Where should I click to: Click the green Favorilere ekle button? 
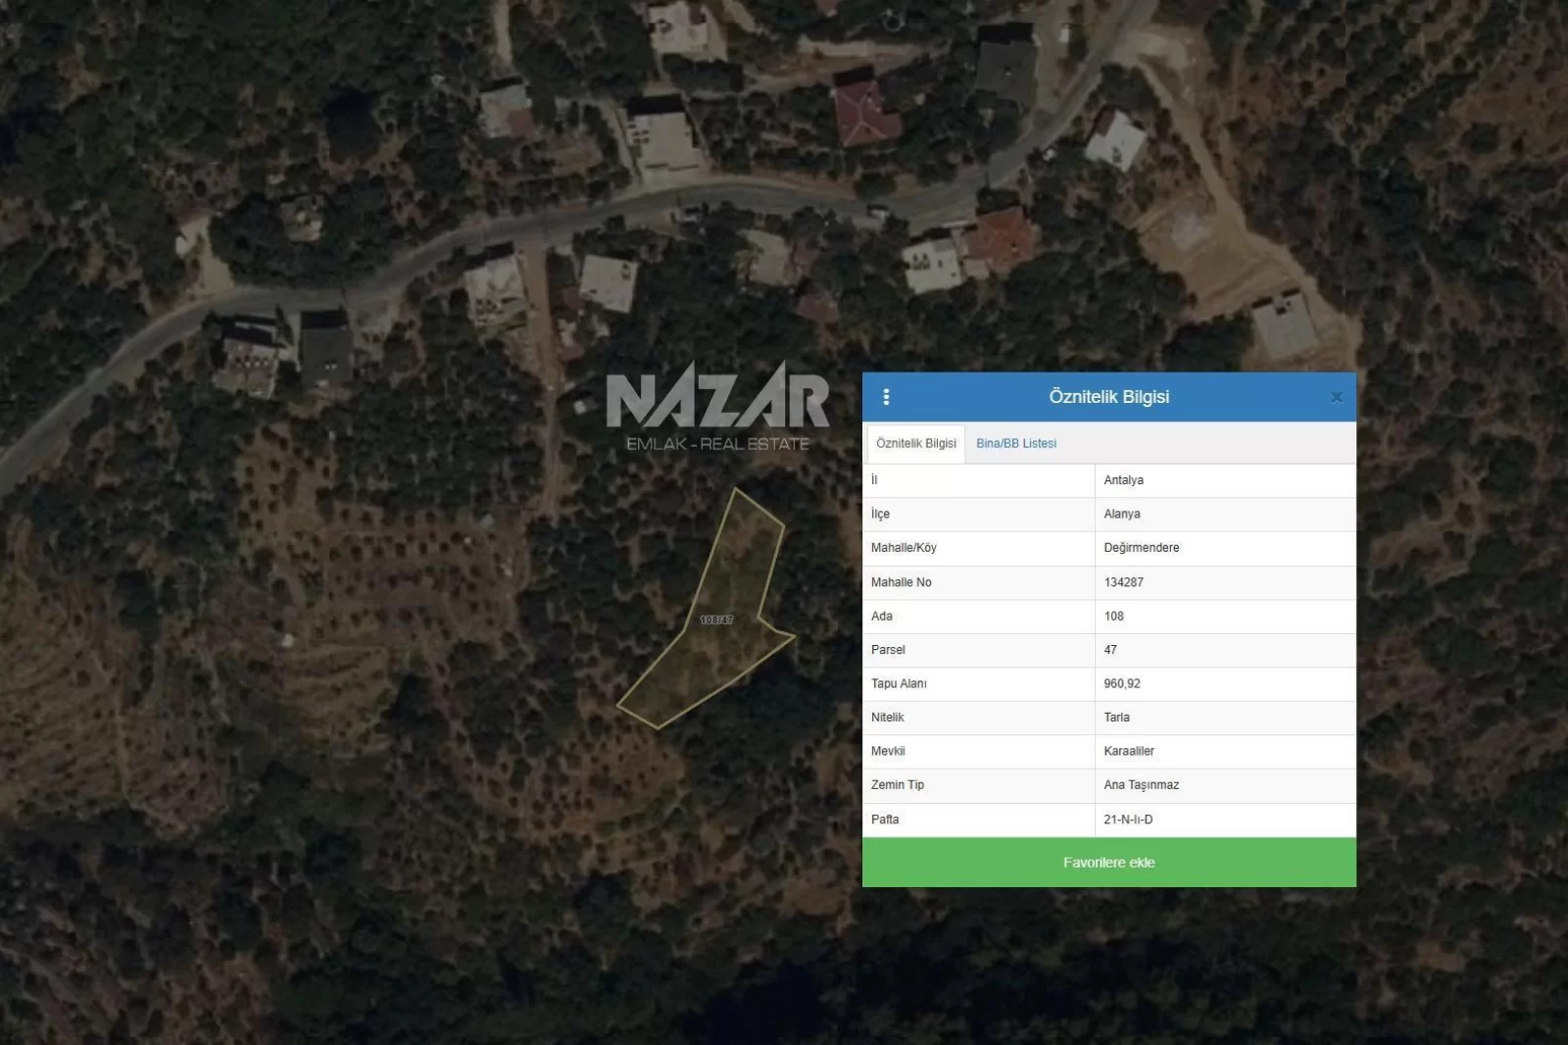click(1108, 863)
